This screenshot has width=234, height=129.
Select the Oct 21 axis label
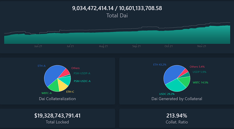169,46
